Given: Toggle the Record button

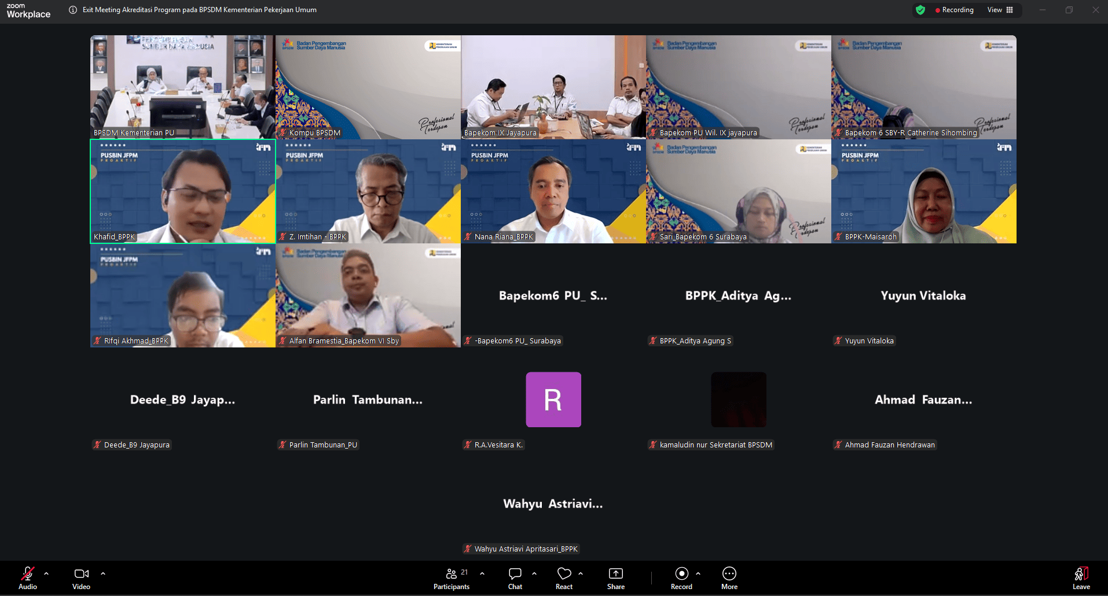Looking at the screenshot, I should pyautogui.click(x=681, y=578).
